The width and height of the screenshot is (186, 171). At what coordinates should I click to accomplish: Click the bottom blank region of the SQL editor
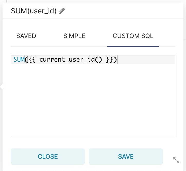[x=92, y=128]
